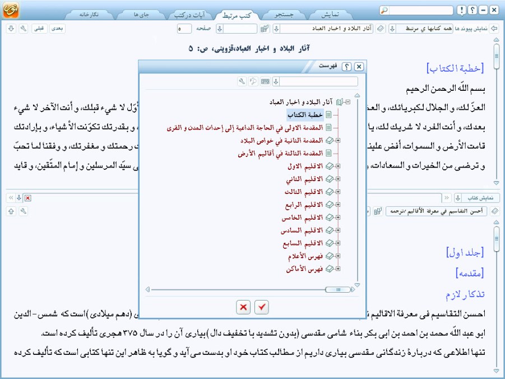Open the wrench settings icon in the top toolbar
The width and height of the screenshot is (505, 379).
point(23,29)
